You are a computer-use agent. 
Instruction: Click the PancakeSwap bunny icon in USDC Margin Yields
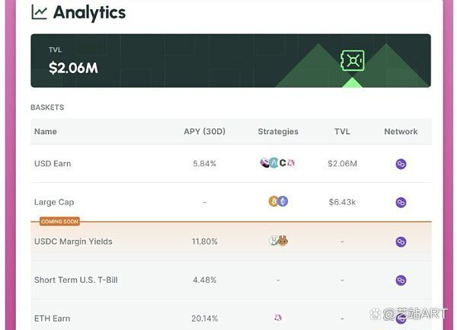pos(283,241)
